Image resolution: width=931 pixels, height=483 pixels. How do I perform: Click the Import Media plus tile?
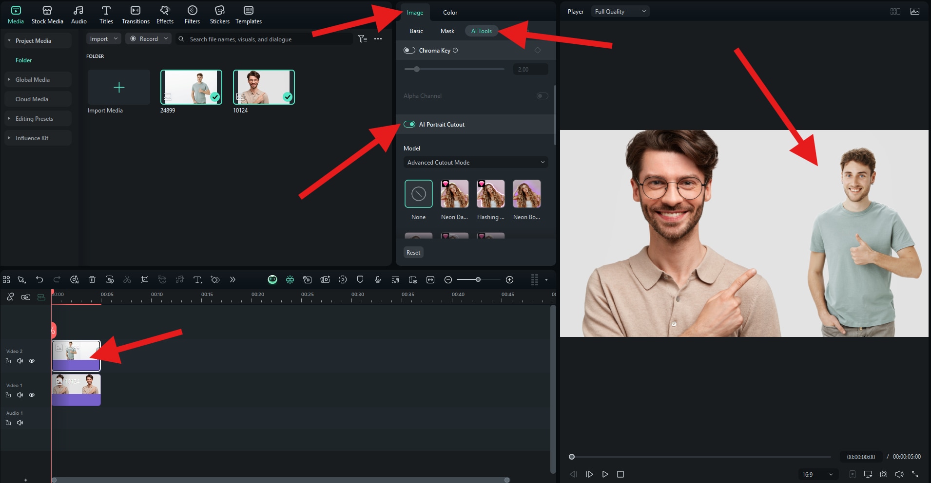click(119, 87)
